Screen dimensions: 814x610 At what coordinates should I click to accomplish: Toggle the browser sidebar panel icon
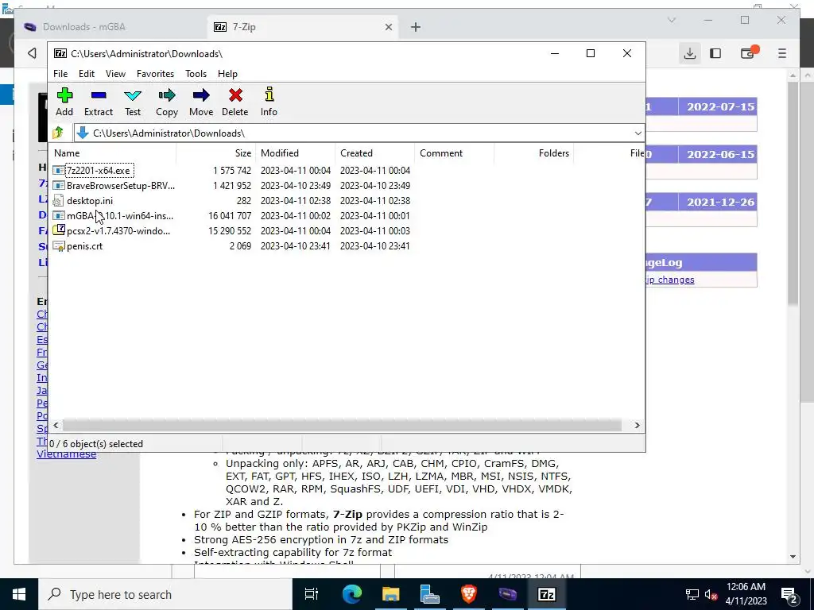pos(715,53)
